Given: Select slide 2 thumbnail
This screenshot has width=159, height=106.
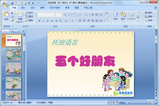Looking at the screenshot, I should (x=14, y=55).
